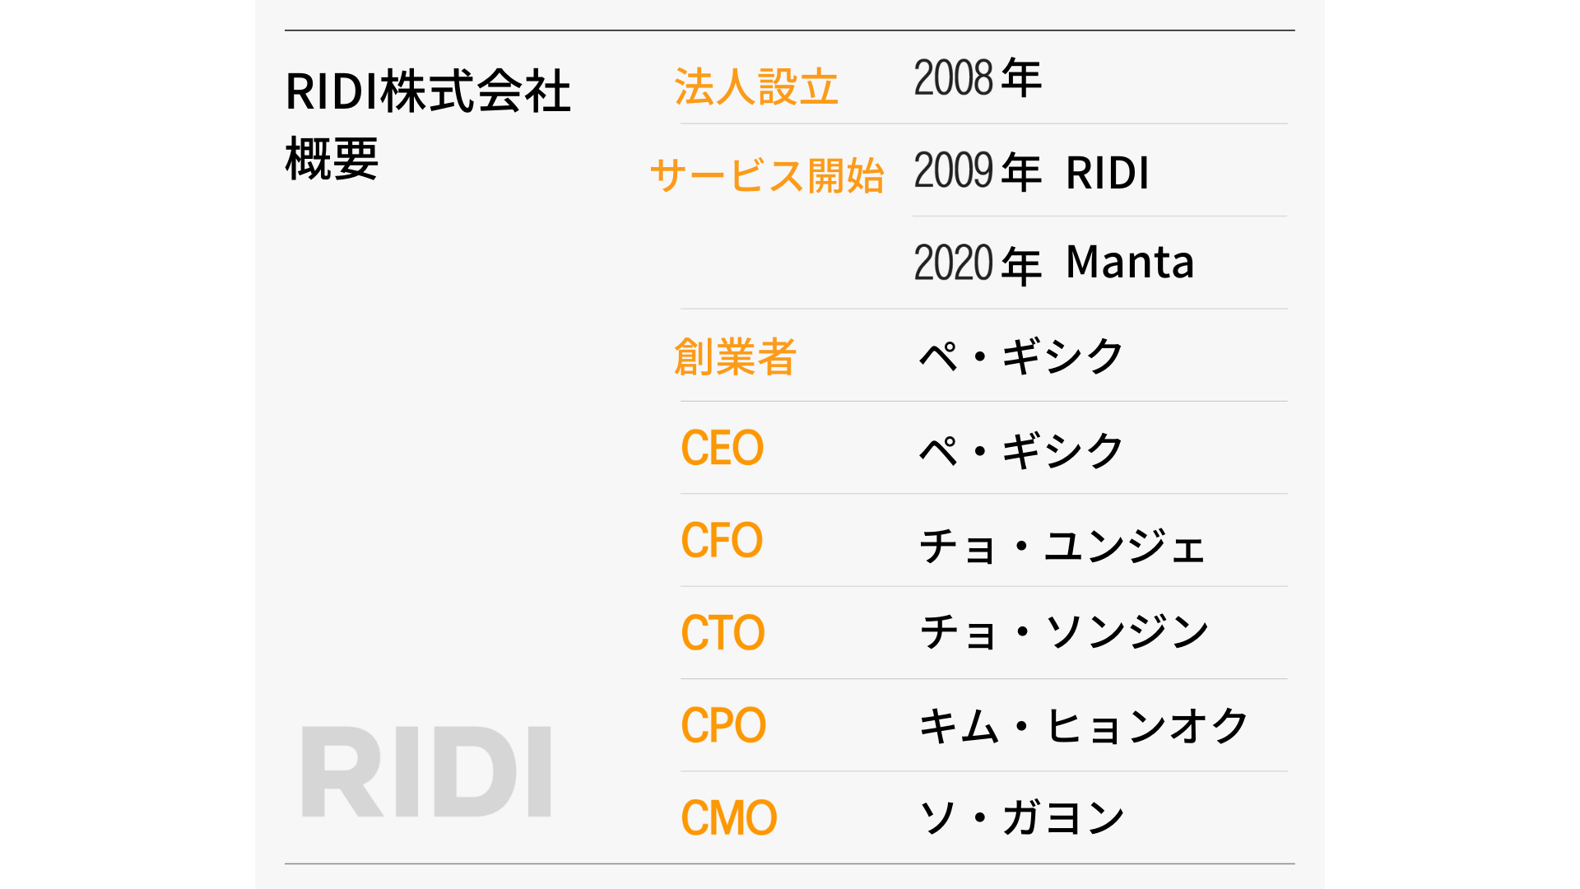The width and height of the screenshot is (1580, 889).
Task: Select CPO name キム・ヒョンオク
Action: 1083,726
